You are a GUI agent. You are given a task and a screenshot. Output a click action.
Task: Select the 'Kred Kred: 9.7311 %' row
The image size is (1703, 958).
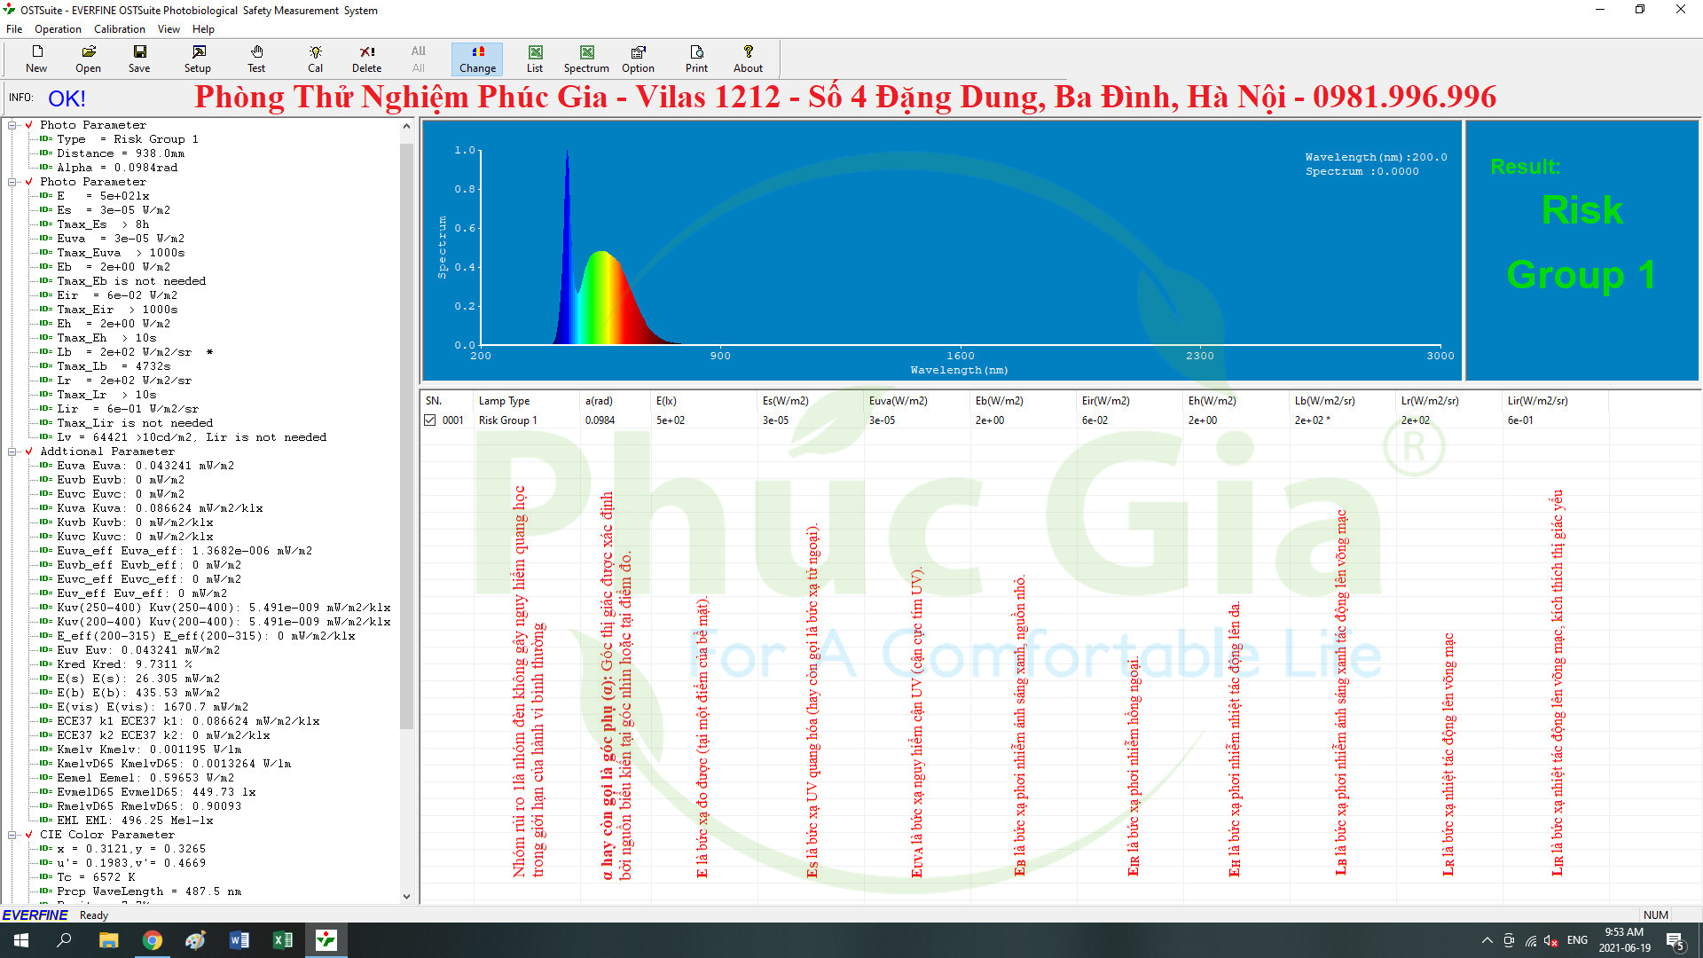(x=124, y=664)
